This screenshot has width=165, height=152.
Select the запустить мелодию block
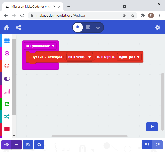point(45,57)
